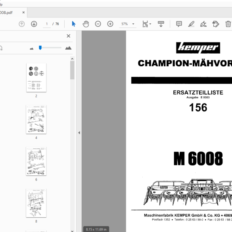
Task: Go to next page arrow icon
Action: click(x=34, y=24)
